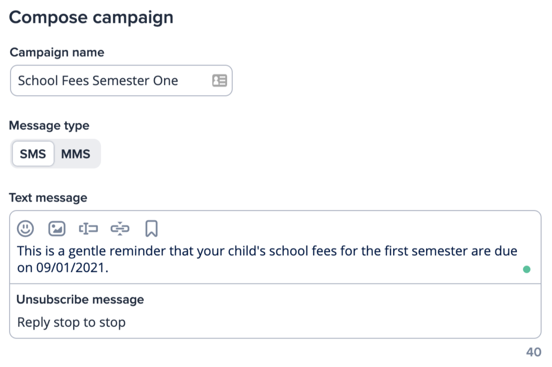Screen dimensions: 552x367
Task: Click the Text message label
Action: click(x=48, y=198)
